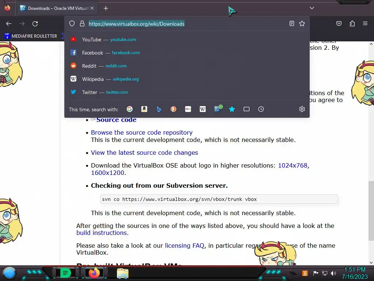Search this time with Google
The width and height of the screenshot is (374, 281).
(130, 109)
